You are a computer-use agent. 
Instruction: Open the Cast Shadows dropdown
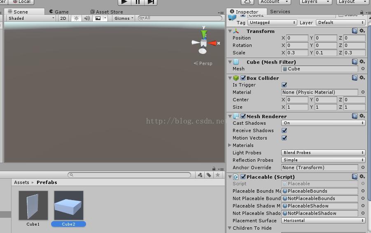pos(323,123)
